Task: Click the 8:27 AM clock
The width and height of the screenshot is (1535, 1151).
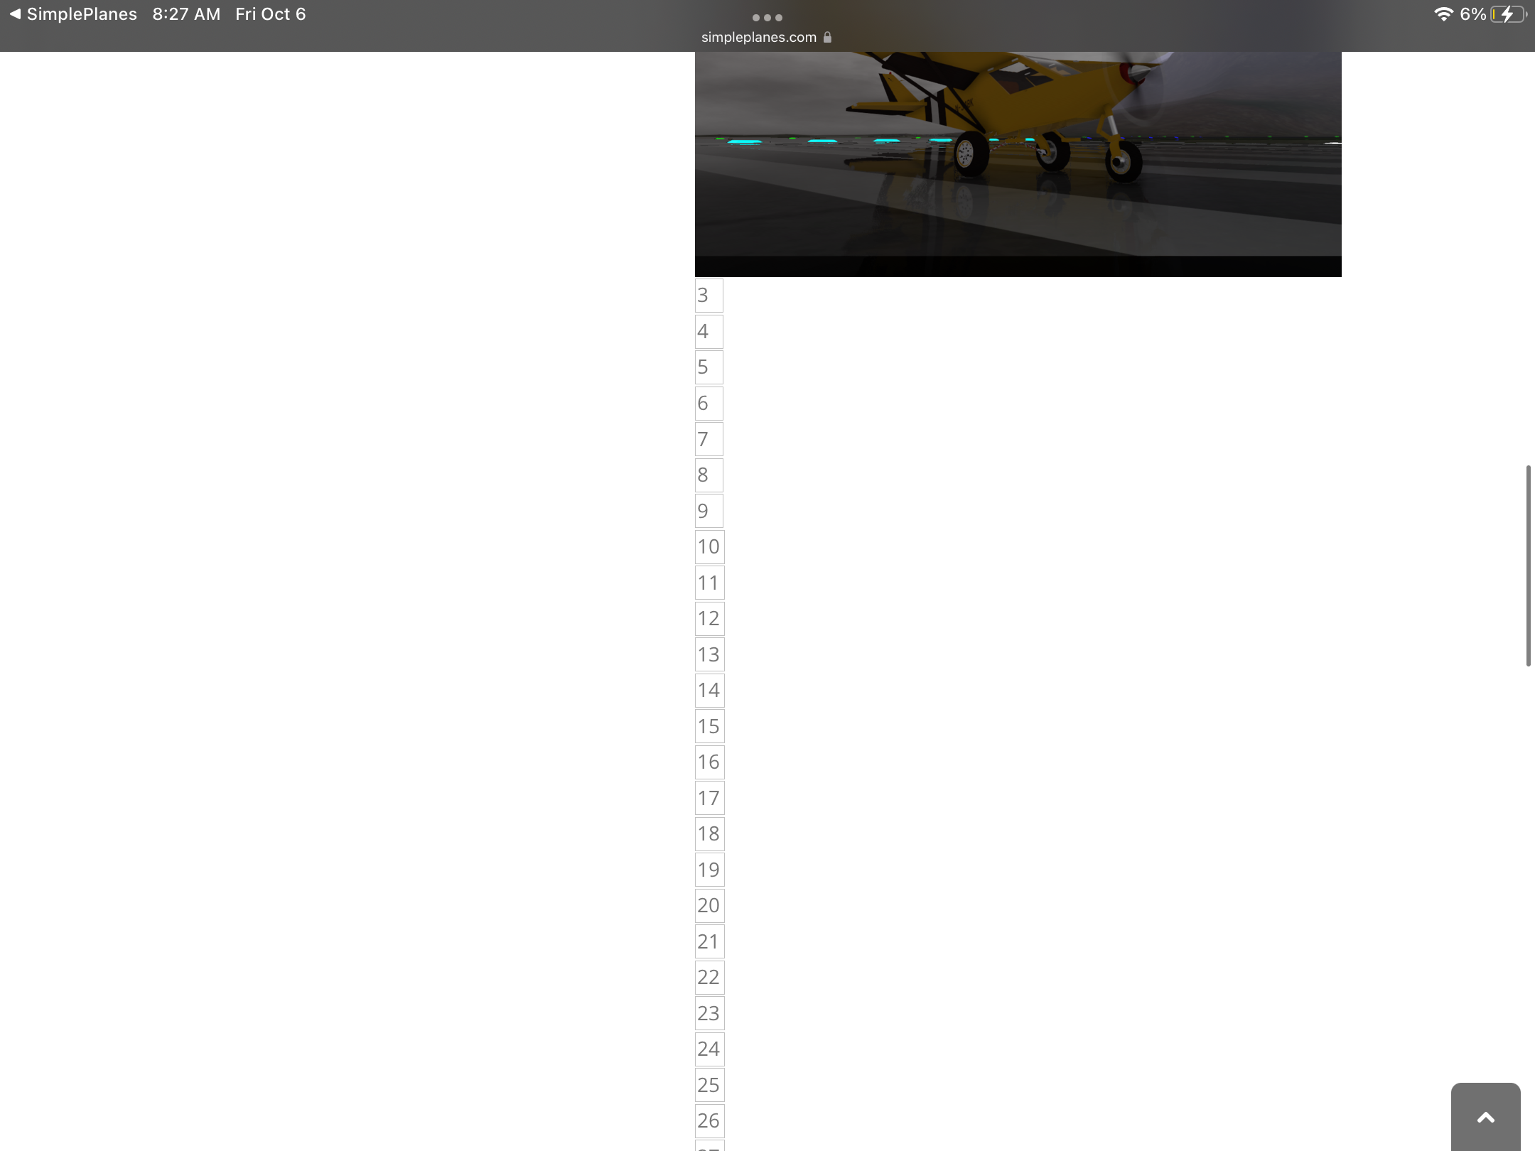Action: click(186, 14)
